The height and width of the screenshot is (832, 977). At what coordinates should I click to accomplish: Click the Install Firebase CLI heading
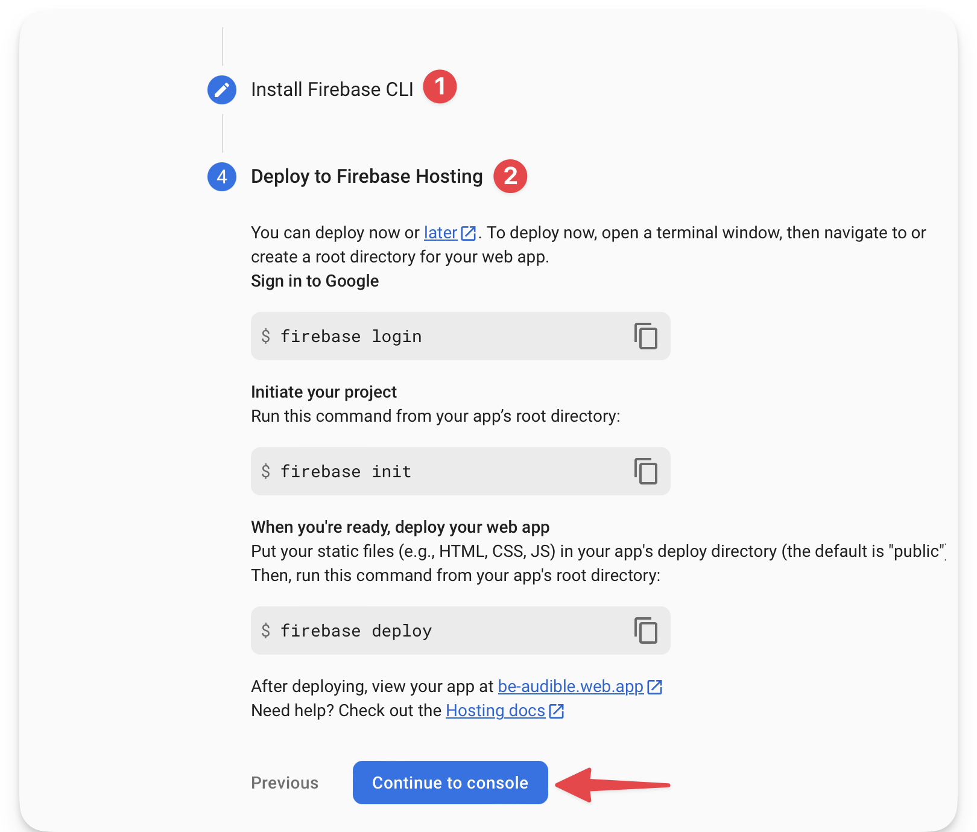(332, 89)
